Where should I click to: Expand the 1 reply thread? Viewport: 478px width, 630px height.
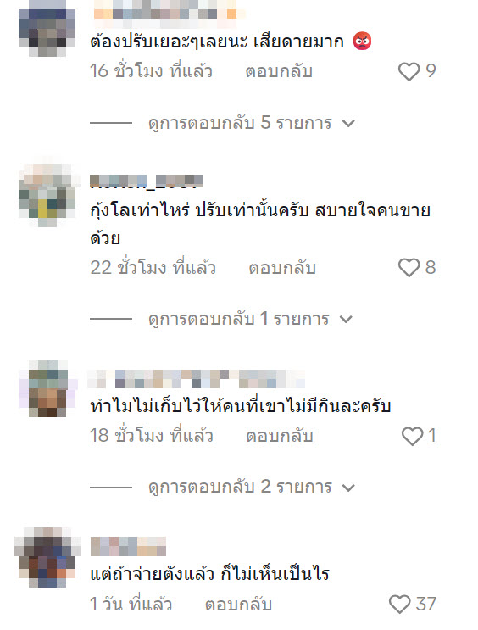click(x=250, y=319)
